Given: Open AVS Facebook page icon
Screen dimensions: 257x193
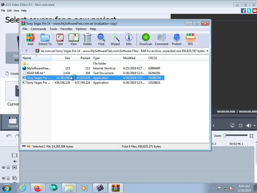Looking at the screenshot, I should [243, 11].
